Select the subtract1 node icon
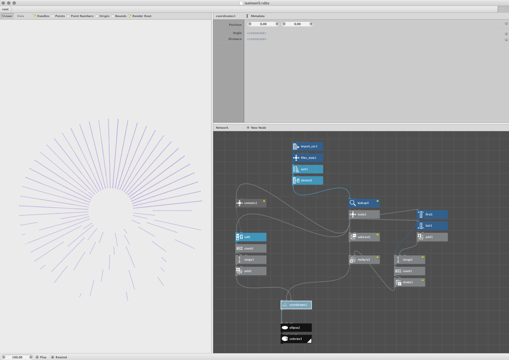509x360 pixels. pos(353,237)
